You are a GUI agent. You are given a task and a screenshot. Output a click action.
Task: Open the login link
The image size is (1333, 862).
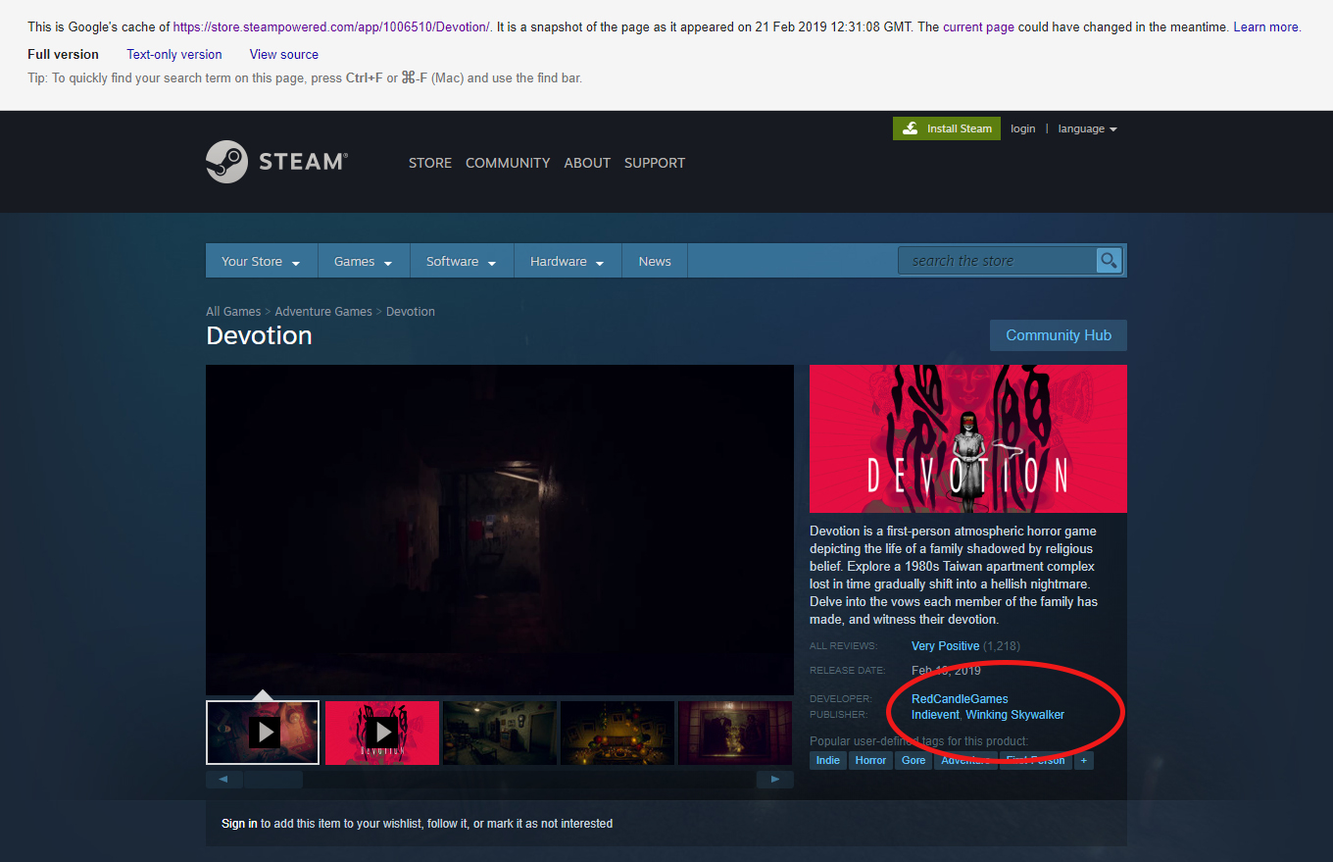[1023, 128]
